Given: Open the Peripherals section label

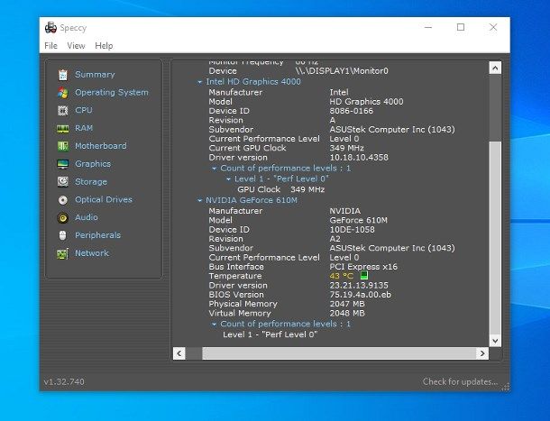Looking at the screenshot, I should (97, 235).
